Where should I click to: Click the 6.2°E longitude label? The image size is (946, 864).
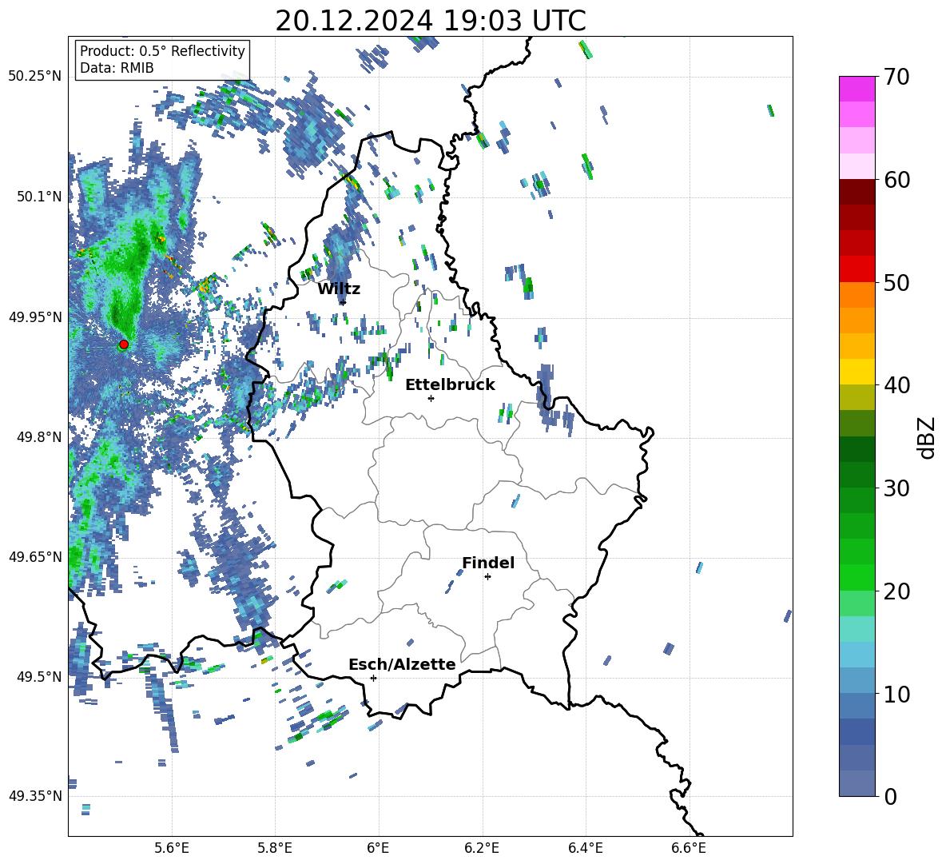coord(482,848)
